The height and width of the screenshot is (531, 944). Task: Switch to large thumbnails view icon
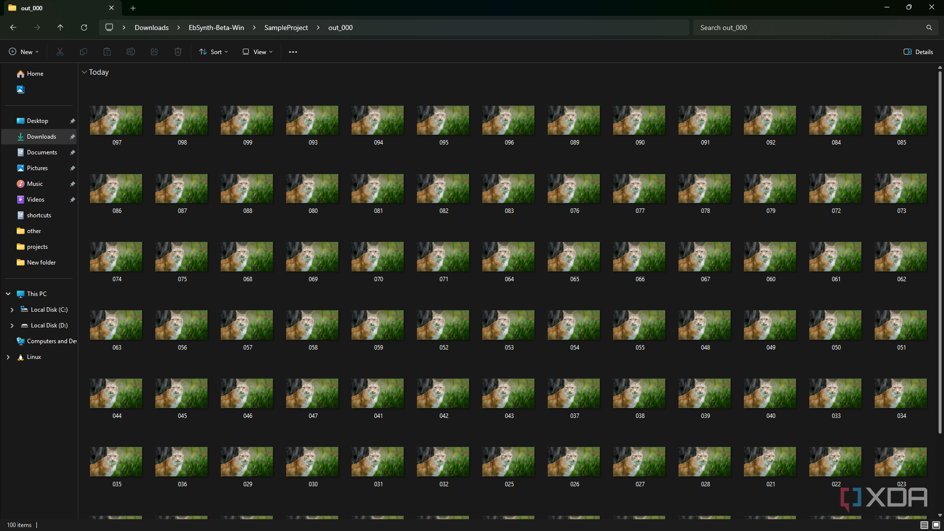(x=936, y=525)
